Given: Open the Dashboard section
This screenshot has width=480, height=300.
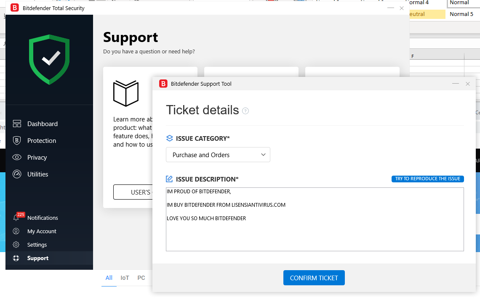Looking at the screenshot, I should (42, 124).
